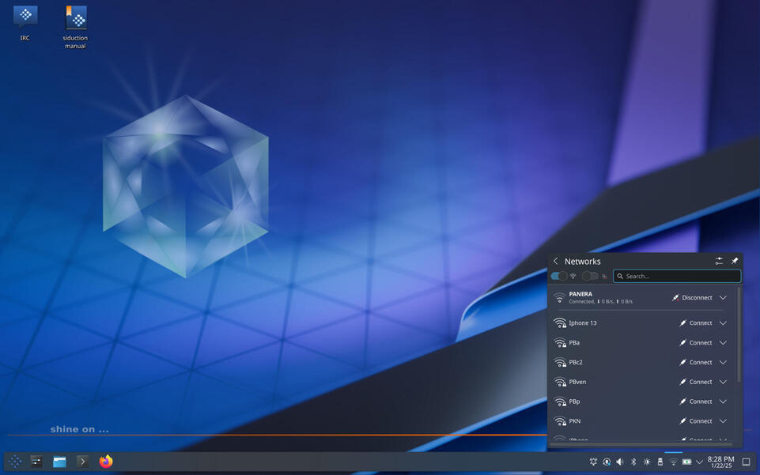Image resolution: width=760 pixels, height=475 pixels.
Task: Open the brightness control tray icon
Action: 647,462
